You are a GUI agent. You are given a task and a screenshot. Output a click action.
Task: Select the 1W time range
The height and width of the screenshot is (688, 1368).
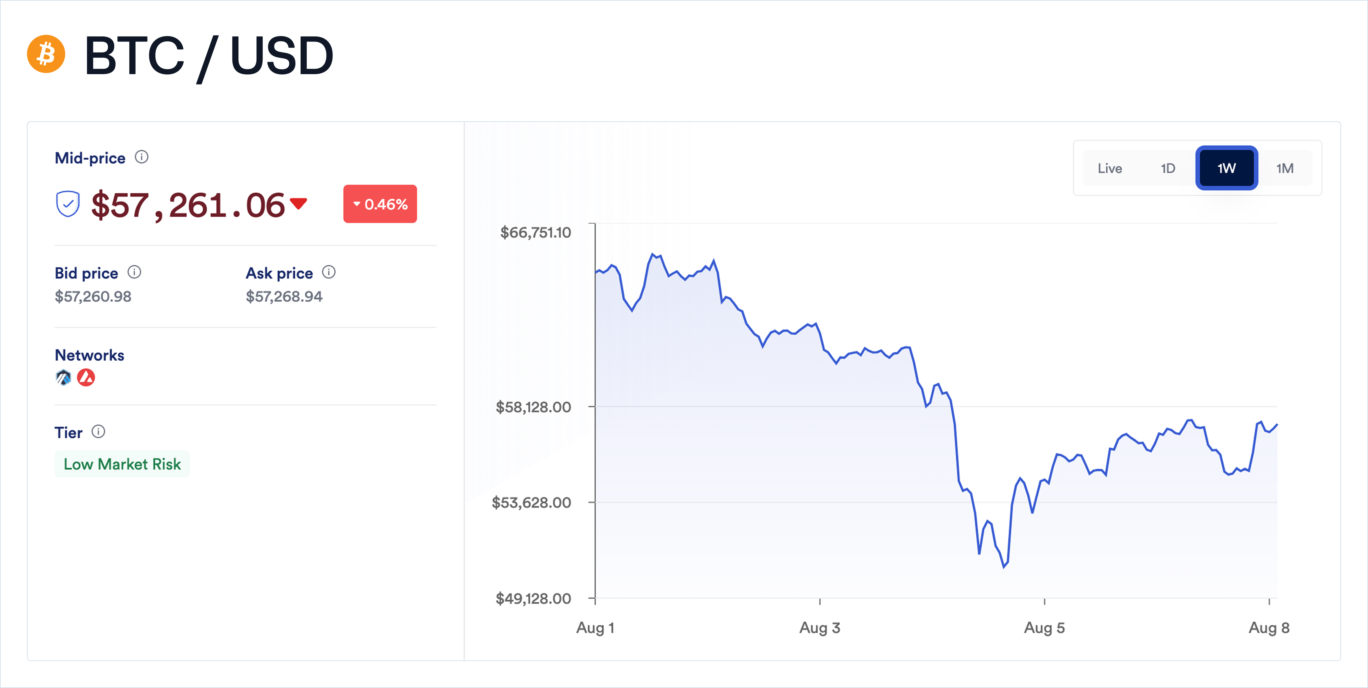(1226, 168)
